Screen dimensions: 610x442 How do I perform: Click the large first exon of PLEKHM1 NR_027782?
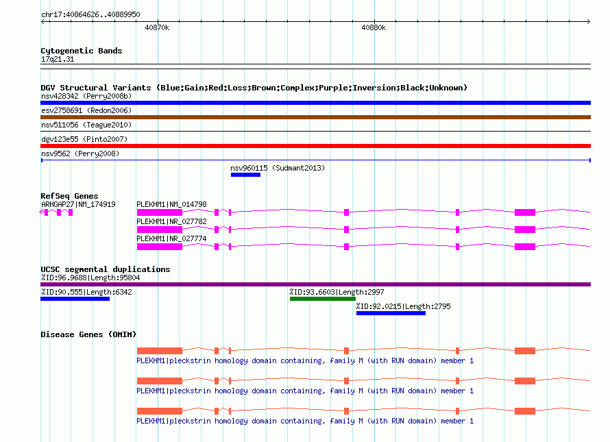coord(160,229)
